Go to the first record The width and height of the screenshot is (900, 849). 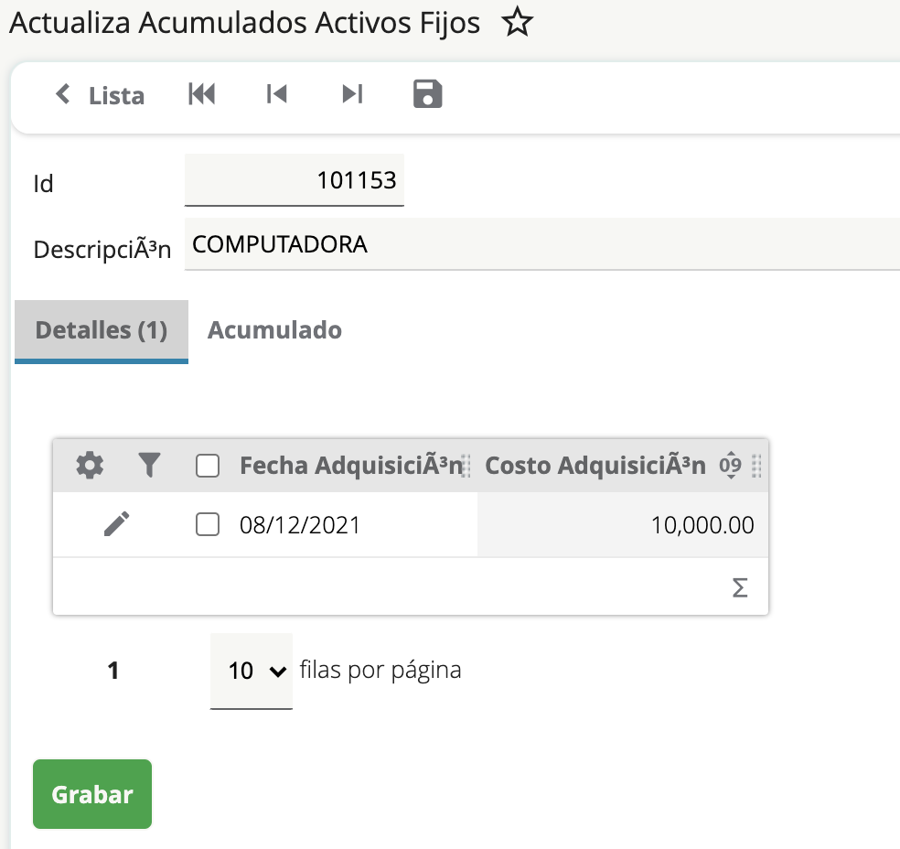coord(202,94)
